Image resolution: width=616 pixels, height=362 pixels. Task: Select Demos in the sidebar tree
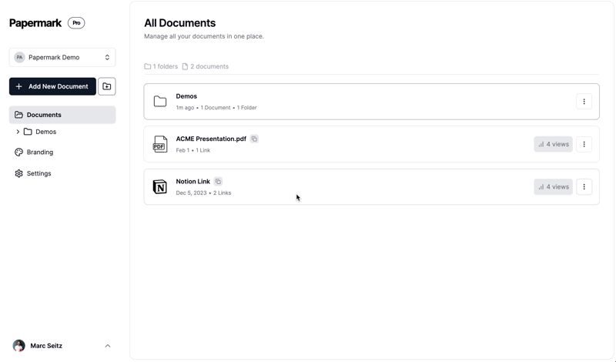(45, 132)
